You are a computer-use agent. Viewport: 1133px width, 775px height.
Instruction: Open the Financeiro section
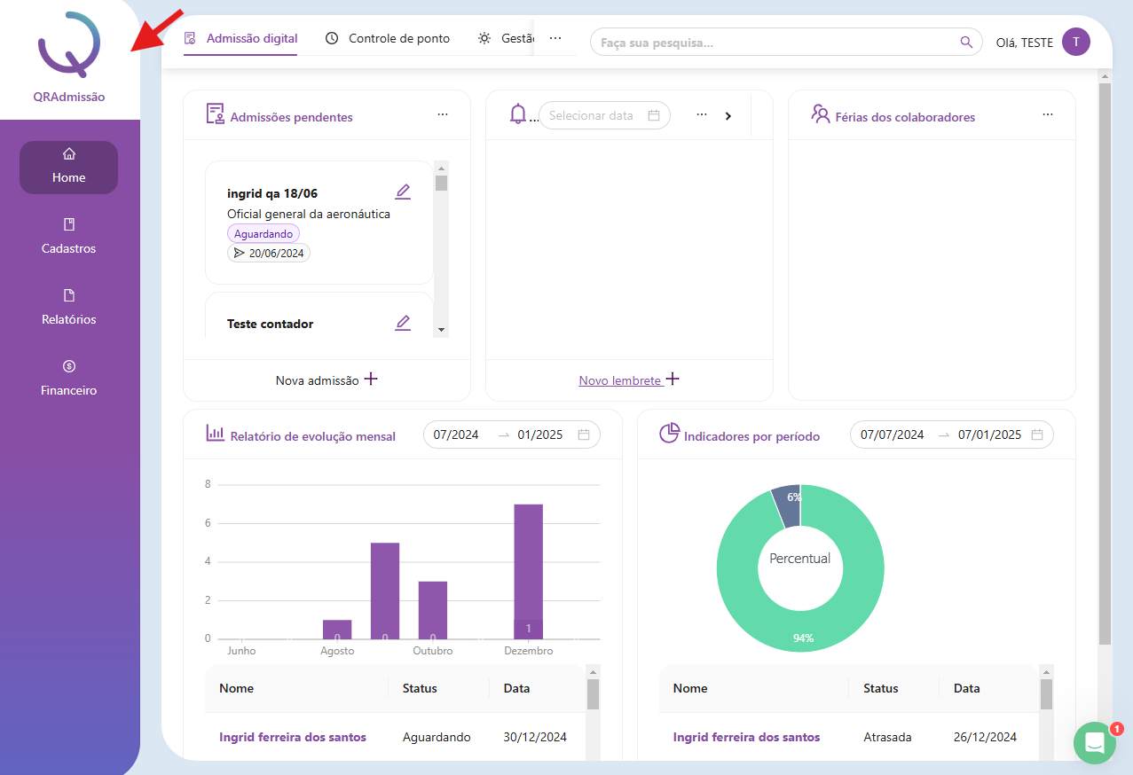[x=68, y=379]
